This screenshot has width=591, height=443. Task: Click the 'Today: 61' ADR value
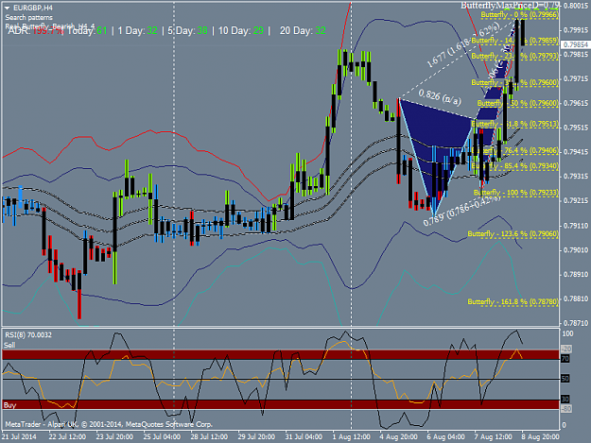point(87,30)
